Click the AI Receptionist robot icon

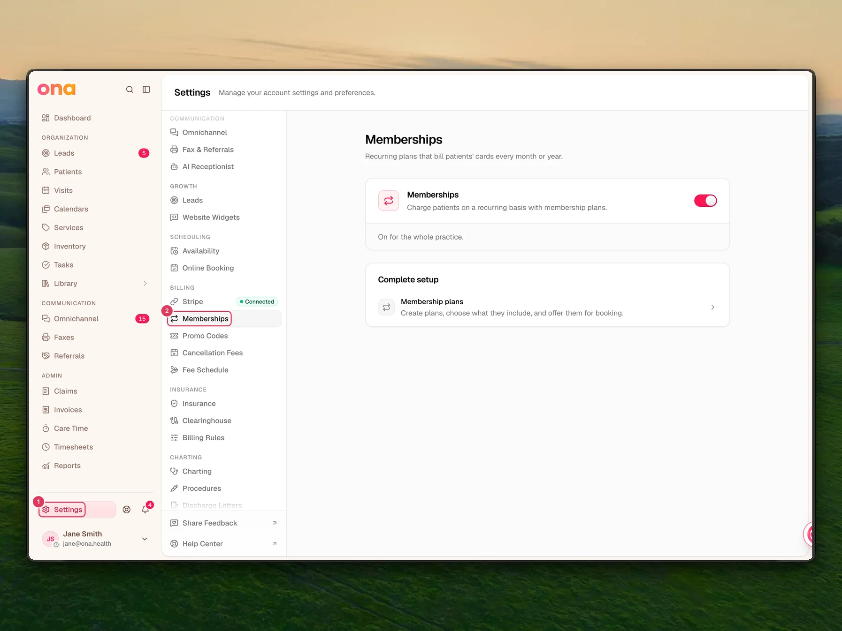click(x=174, y=167)
